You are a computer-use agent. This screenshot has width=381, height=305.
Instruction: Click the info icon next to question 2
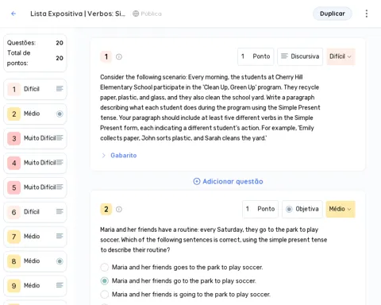click(119, 209)
